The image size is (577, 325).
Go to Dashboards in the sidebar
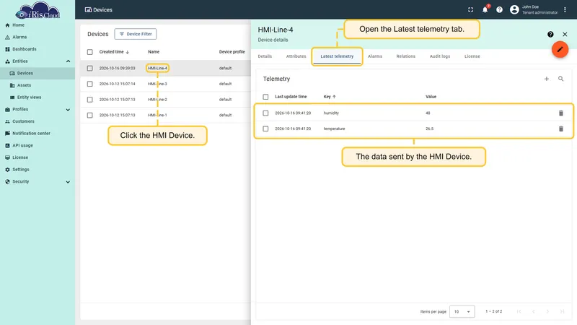click(25, 49)
